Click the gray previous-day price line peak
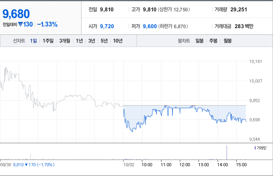273x176 pixels. [6, 68]
